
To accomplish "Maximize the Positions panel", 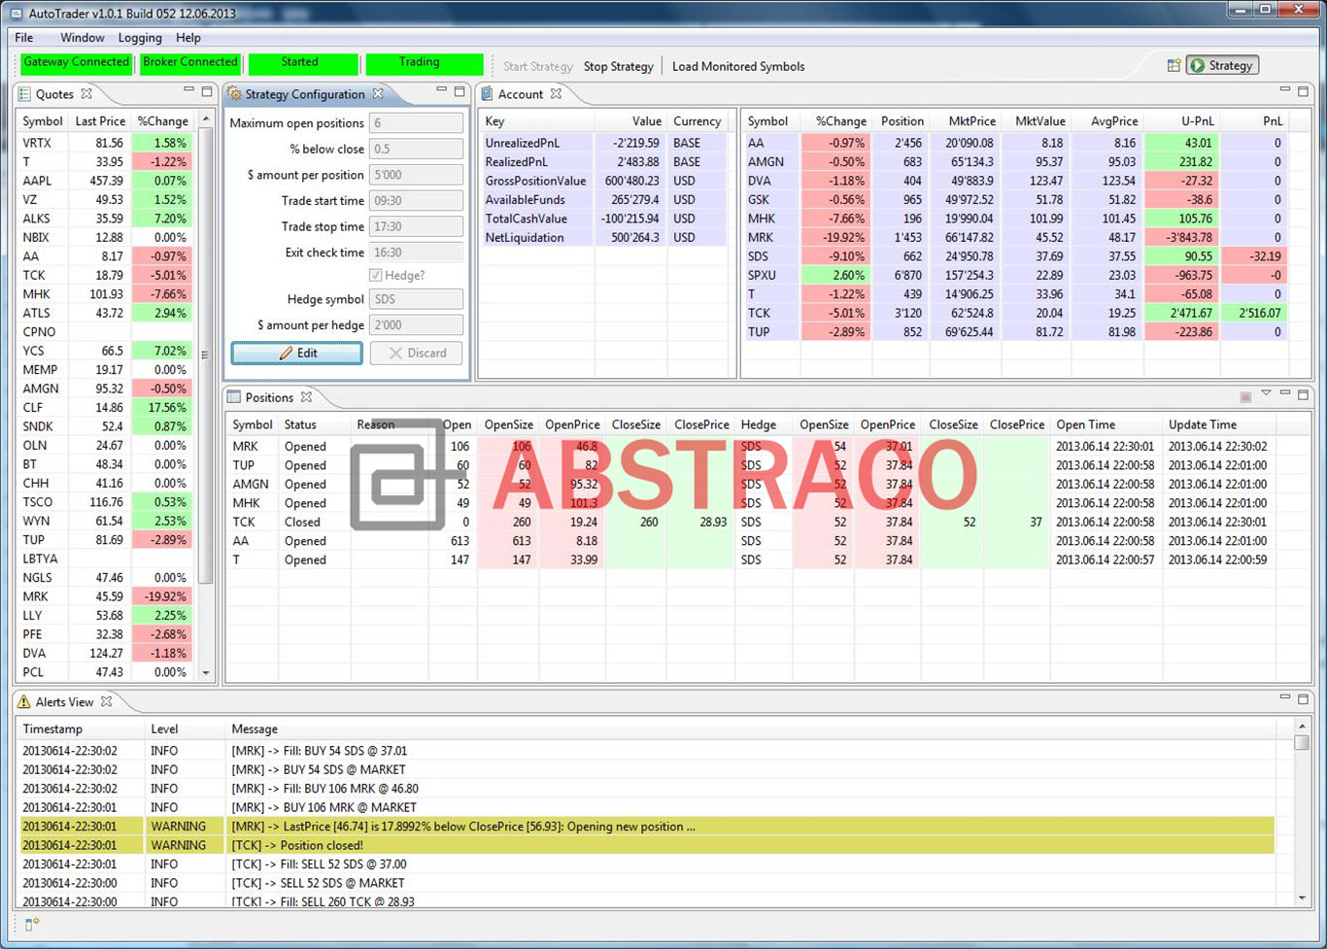I will click(1304, 394).
